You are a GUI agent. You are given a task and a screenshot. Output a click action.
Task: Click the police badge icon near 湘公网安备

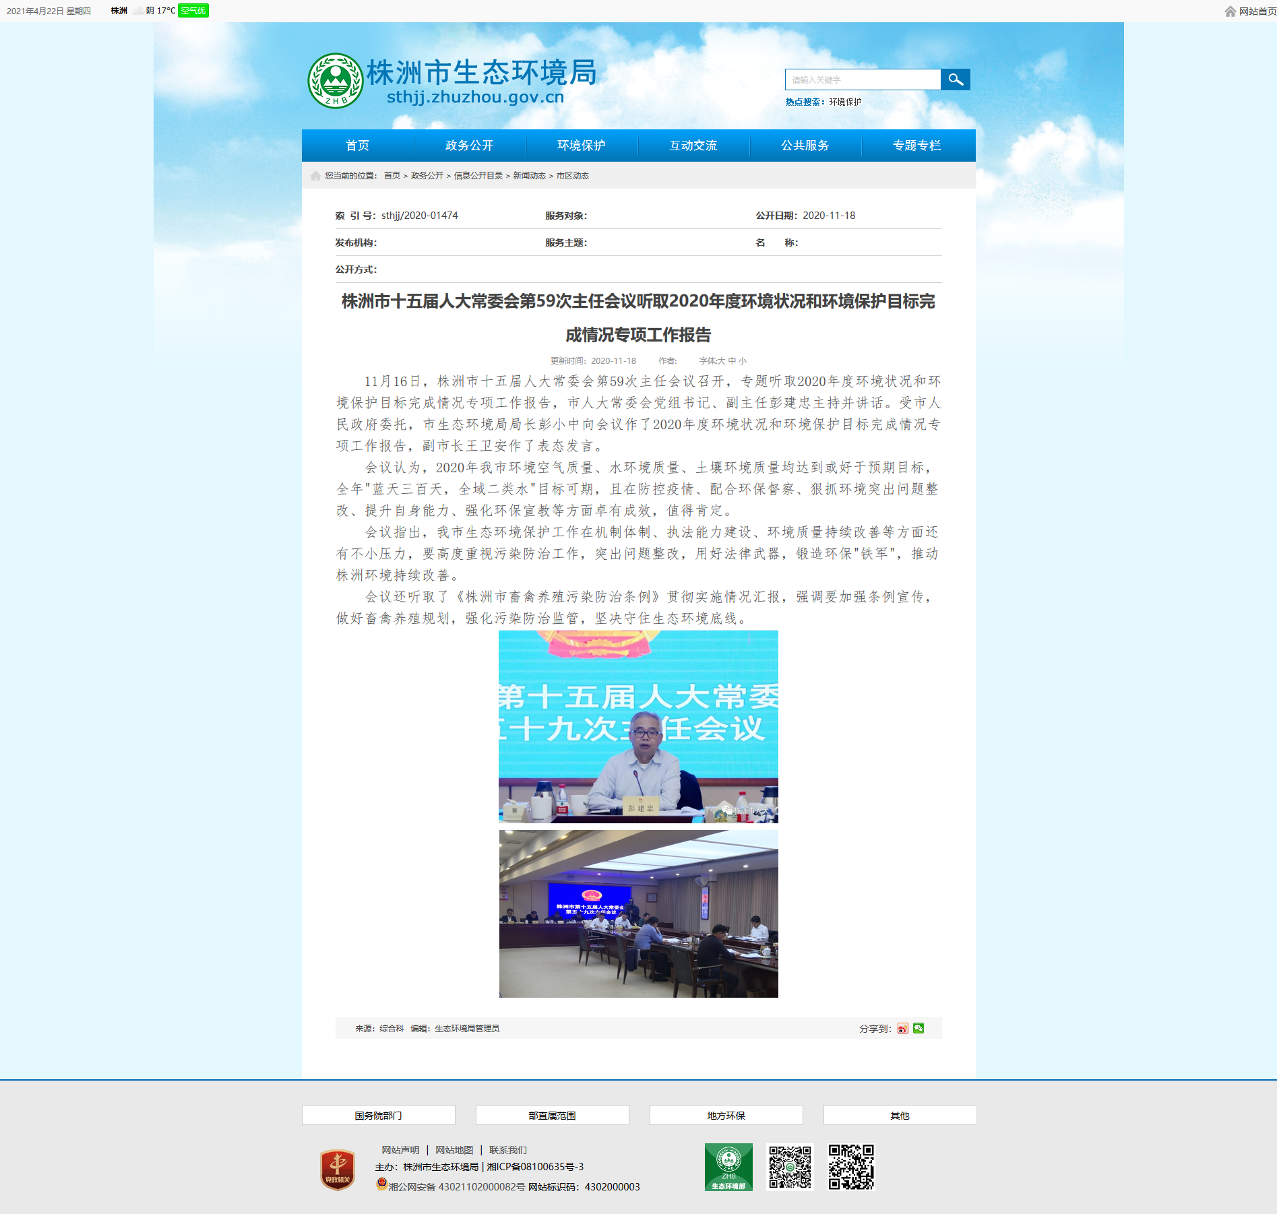pyautogui.click(x=381, y=1184)
